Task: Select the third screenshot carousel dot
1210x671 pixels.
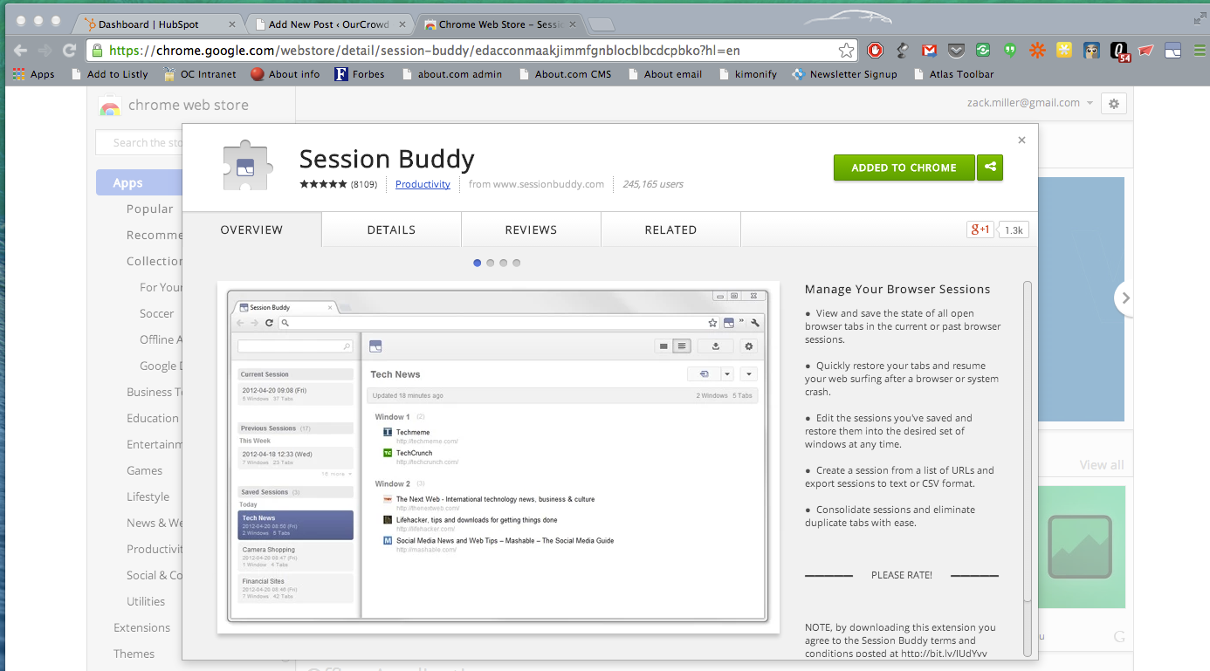Action: click(x=504, y=263)
